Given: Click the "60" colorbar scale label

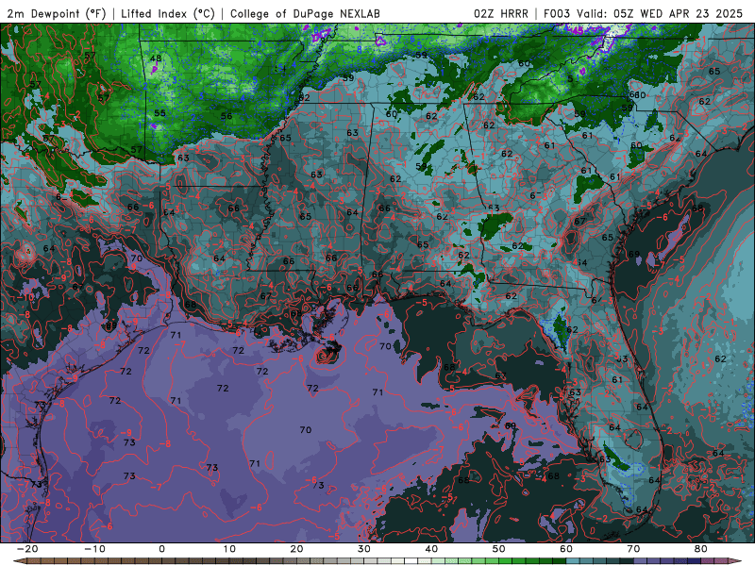Looking at the screenshot, I should (x=566, y=549).
